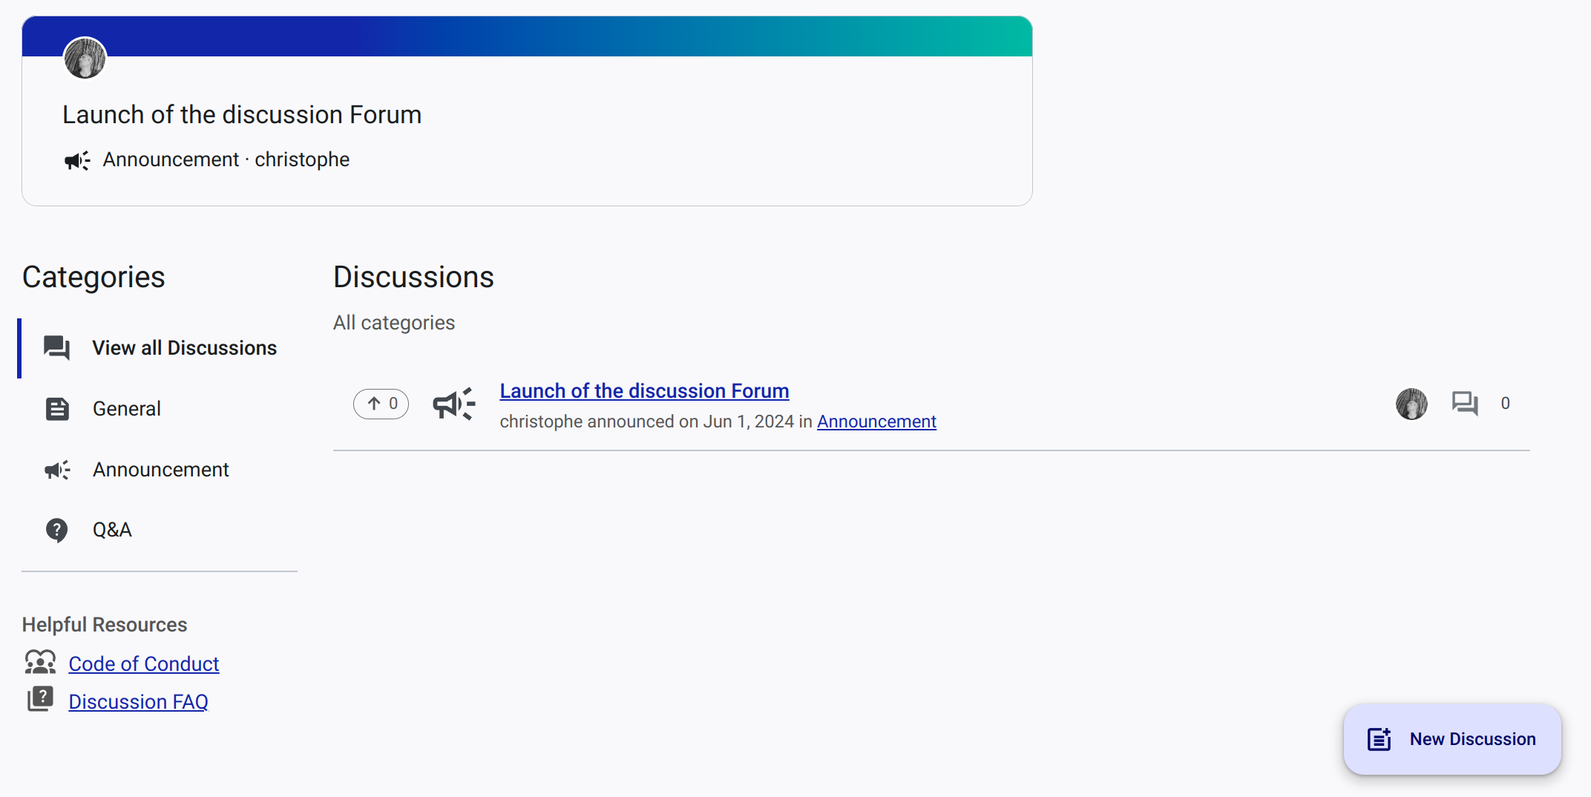Click the large megaphone icon in discussion row
1591x797 pixels.
point(454,404)
